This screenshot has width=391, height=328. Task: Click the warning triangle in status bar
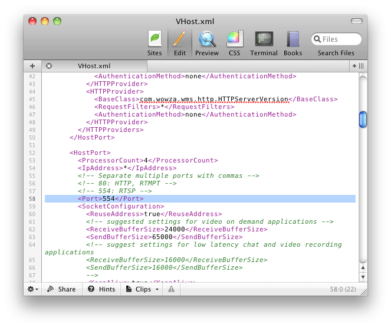tap(171, 289)
